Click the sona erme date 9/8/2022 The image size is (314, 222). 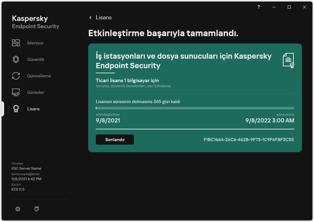[269, 121]
